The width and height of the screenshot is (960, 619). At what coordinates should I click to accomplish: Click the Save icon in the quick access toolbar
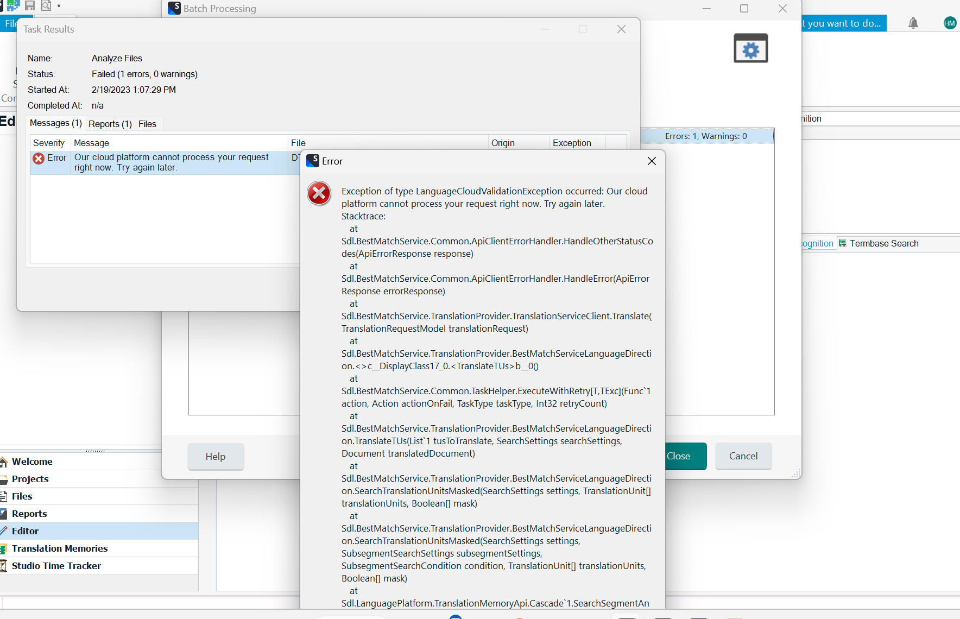point(30,5)
